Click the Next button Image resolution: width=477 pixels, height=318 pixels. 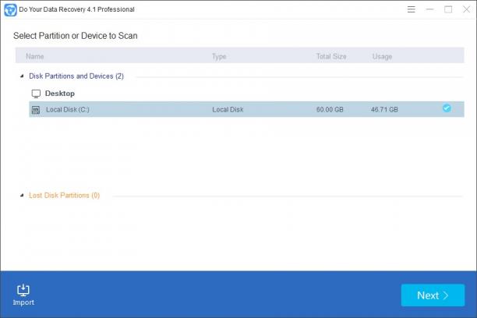coord(433,295)
